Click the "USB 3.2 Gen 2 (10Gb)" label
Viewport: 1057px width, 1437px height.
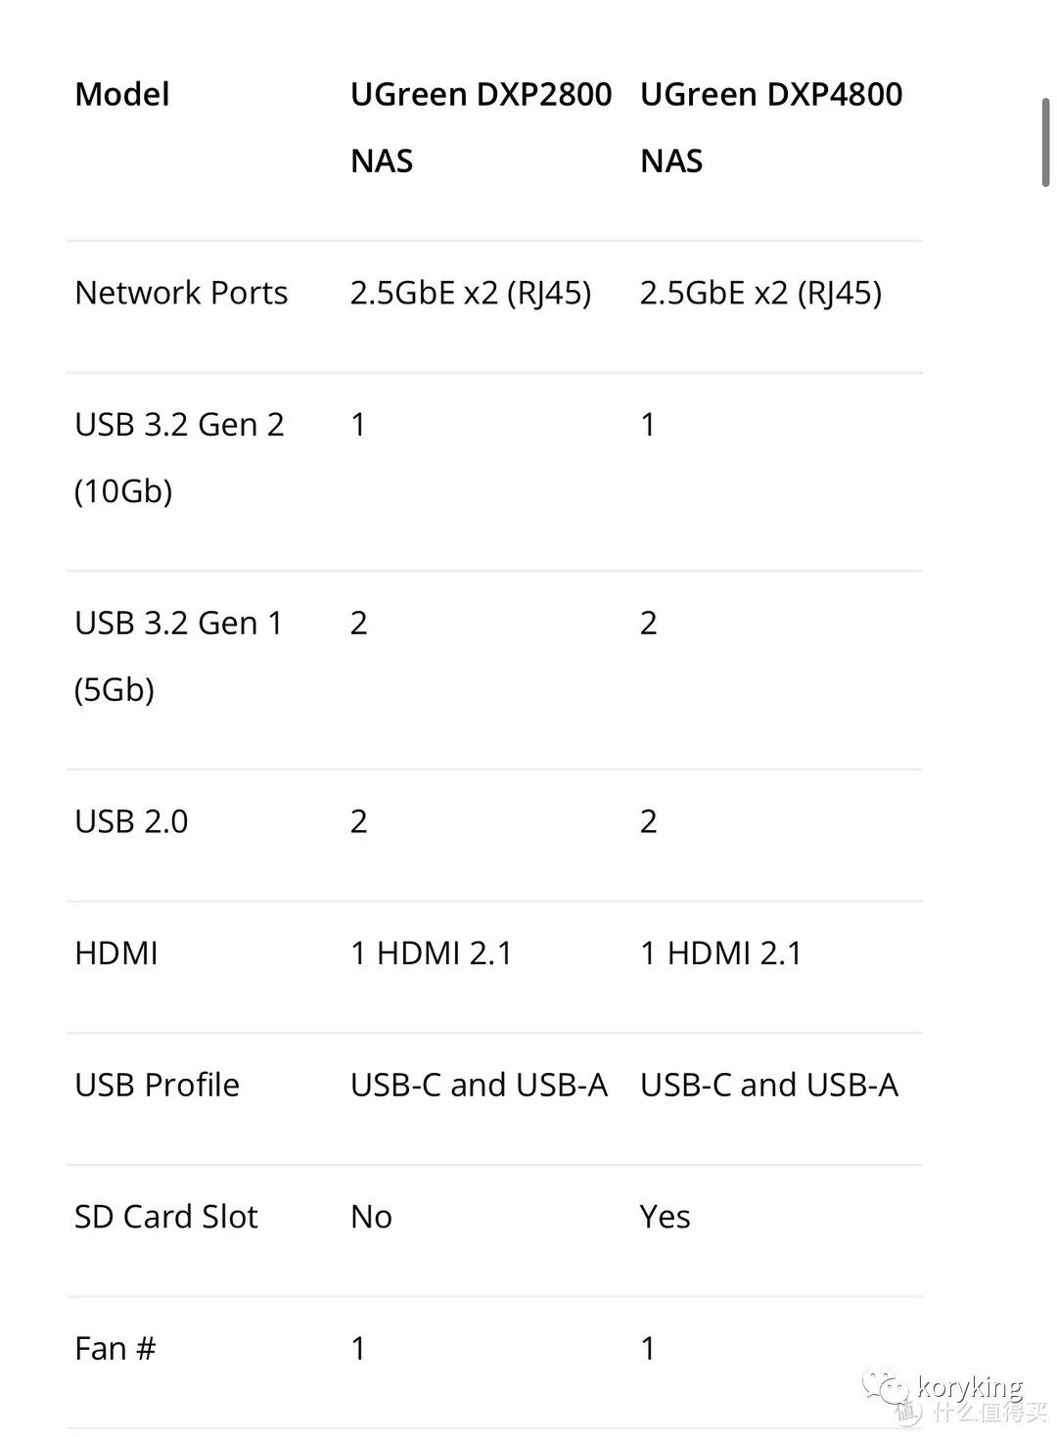coord(179,457)
